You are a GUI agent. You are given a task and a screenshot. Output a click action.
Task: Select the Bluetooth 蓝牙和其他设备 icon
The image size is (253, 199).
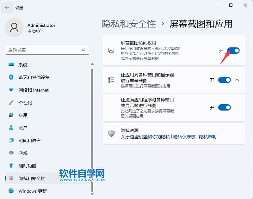[x=11, y=77]
